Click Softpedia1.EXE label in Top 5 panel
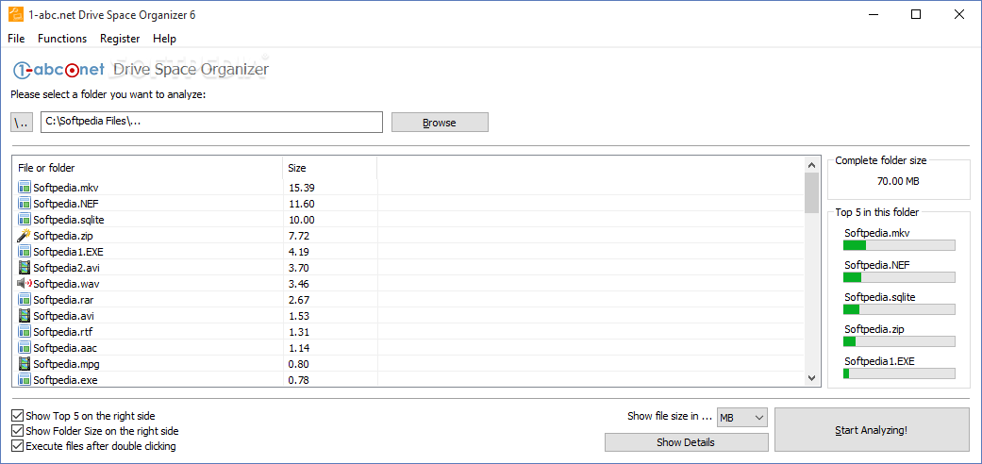The height and width of the screenshot is (464, 982). (x=878, y=360)
